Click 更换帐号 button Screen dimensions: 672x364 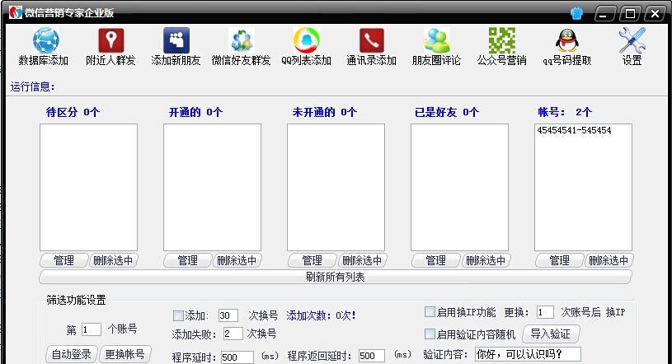point(125,355)
